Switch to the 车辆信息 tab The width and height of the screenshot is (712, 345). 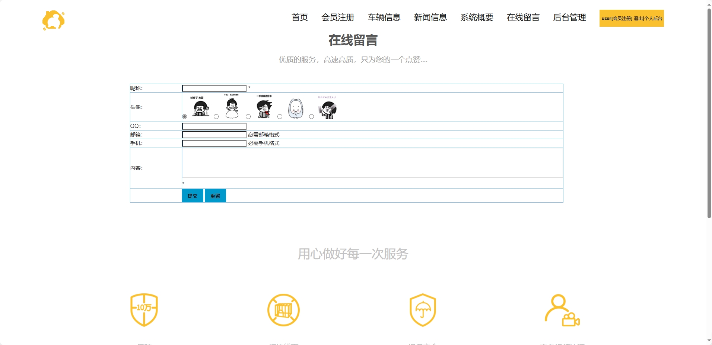click(x=384, y=17)
